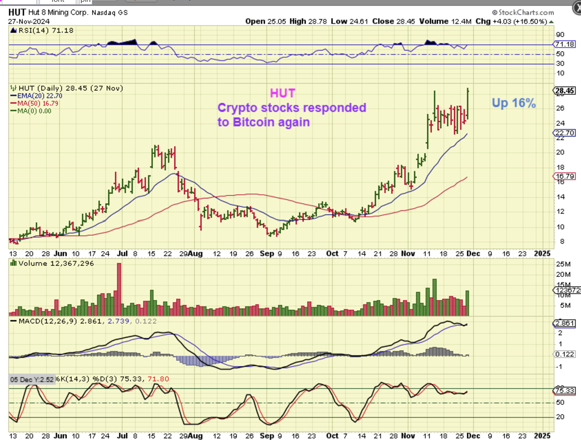Screen dimensions: 581x440
Task: Click the pink HUT annotation text
Action: (282, 93)
